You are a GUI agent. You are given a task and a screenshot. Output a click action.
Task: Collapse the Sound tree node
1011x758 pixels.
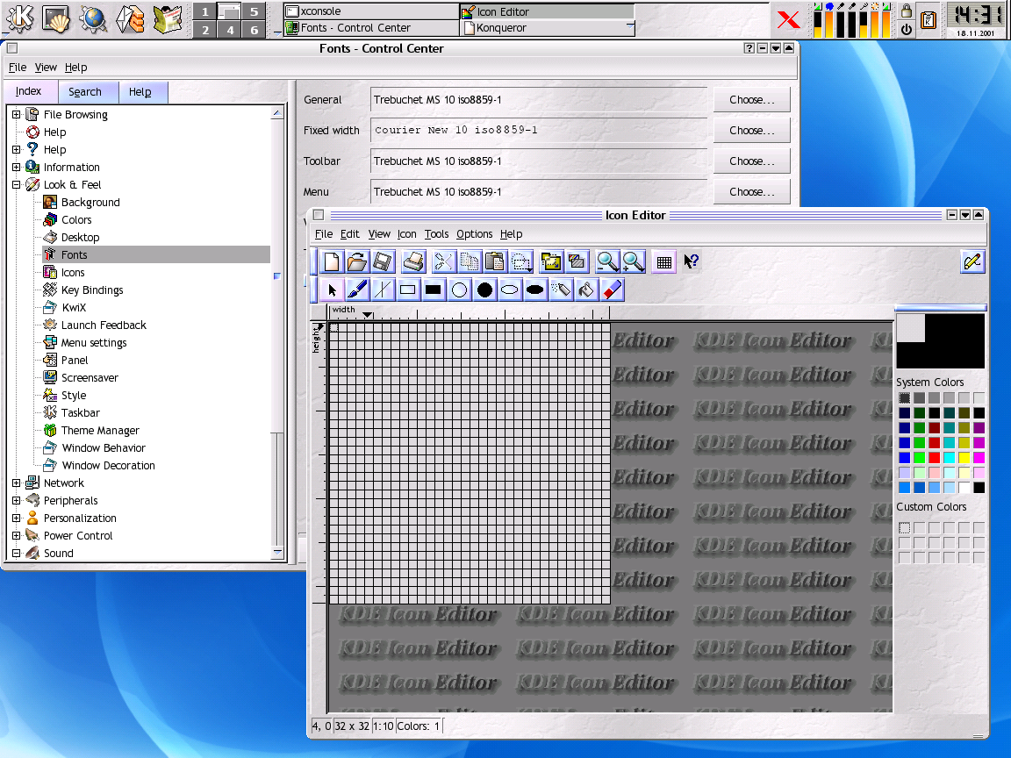(x=16, y=553)
